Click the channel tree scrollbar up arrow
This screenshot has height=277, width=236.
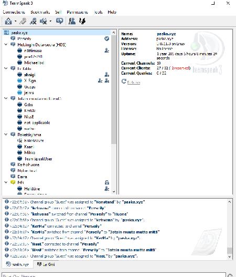coord(114,33)
